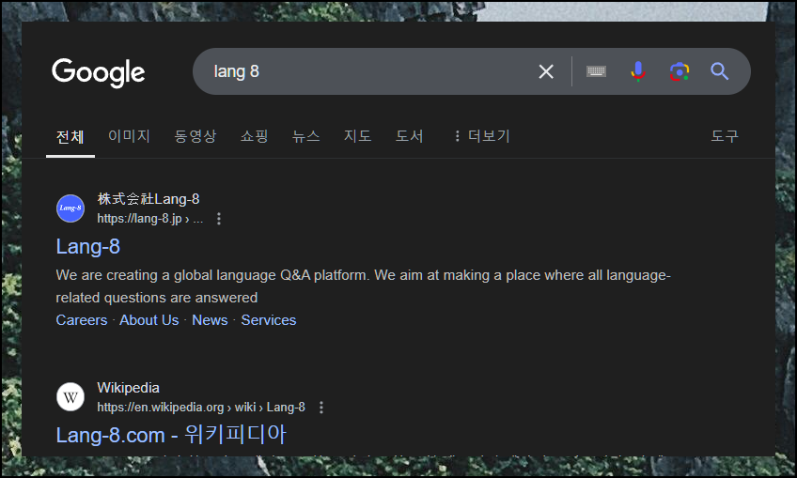This screenshot has width=797, height=478.
Task: Open the 도구 search tools
Action: [x=725, y=136]
